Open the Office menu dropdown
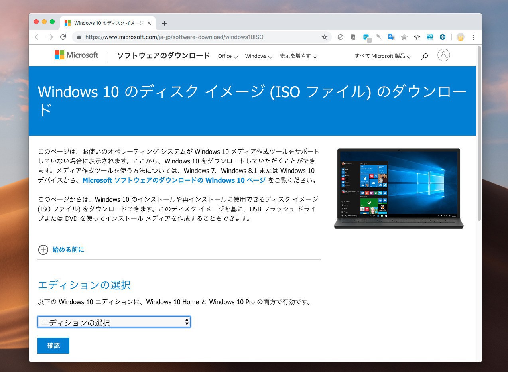Image resolution: width=508 pixels, height=372 pixels. click(x=228, y=56)
